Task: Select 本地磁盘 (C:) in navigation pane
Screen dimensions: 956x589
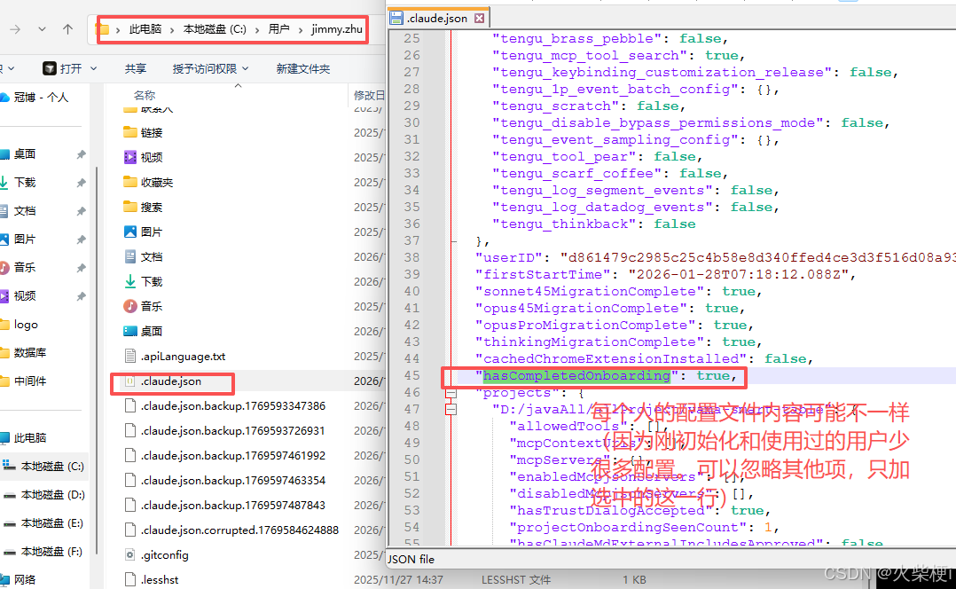Action: coord(52,467)
